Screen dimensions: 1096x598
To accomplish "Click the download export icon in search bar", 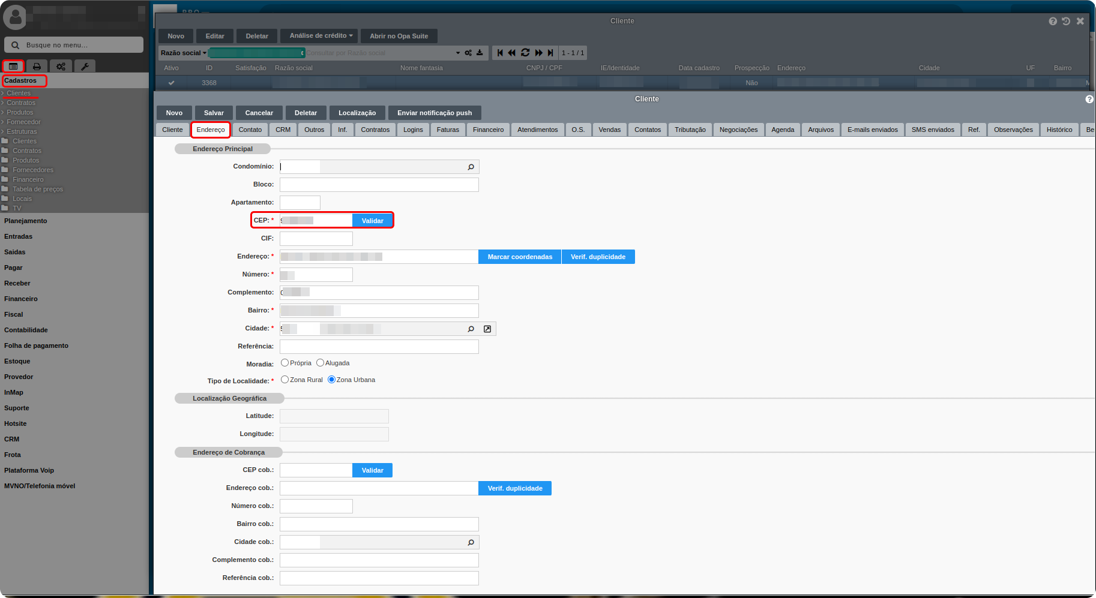I will click(x=480, y=53).
